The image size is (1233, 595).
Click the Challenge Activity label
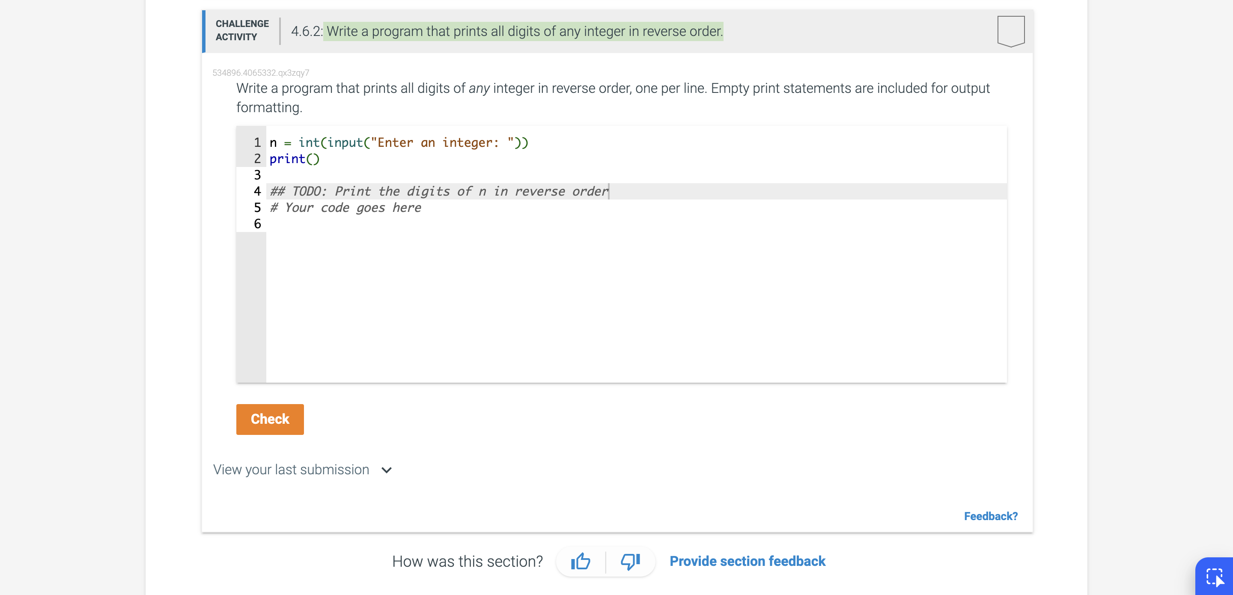tap(242, 30)
